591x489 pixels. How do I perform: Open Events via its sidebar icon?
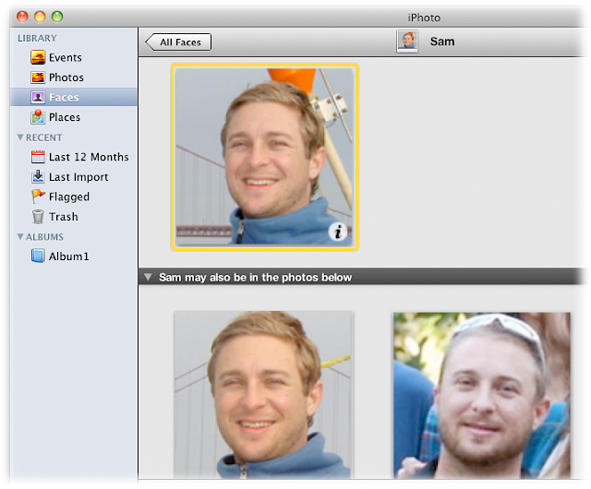38,57
